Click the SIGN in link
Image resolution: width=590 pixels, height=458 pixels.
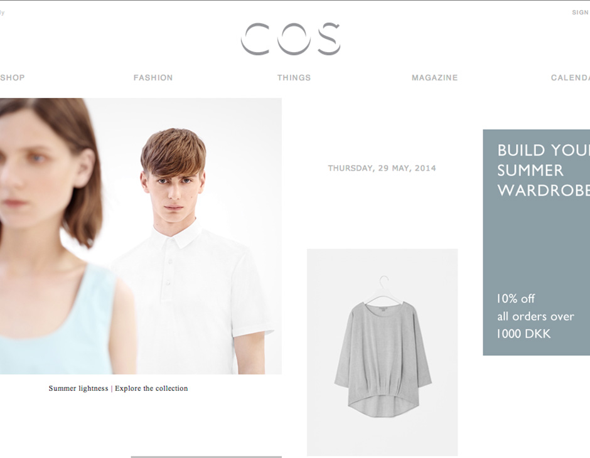pyautogui.click(x=581, y=13)
